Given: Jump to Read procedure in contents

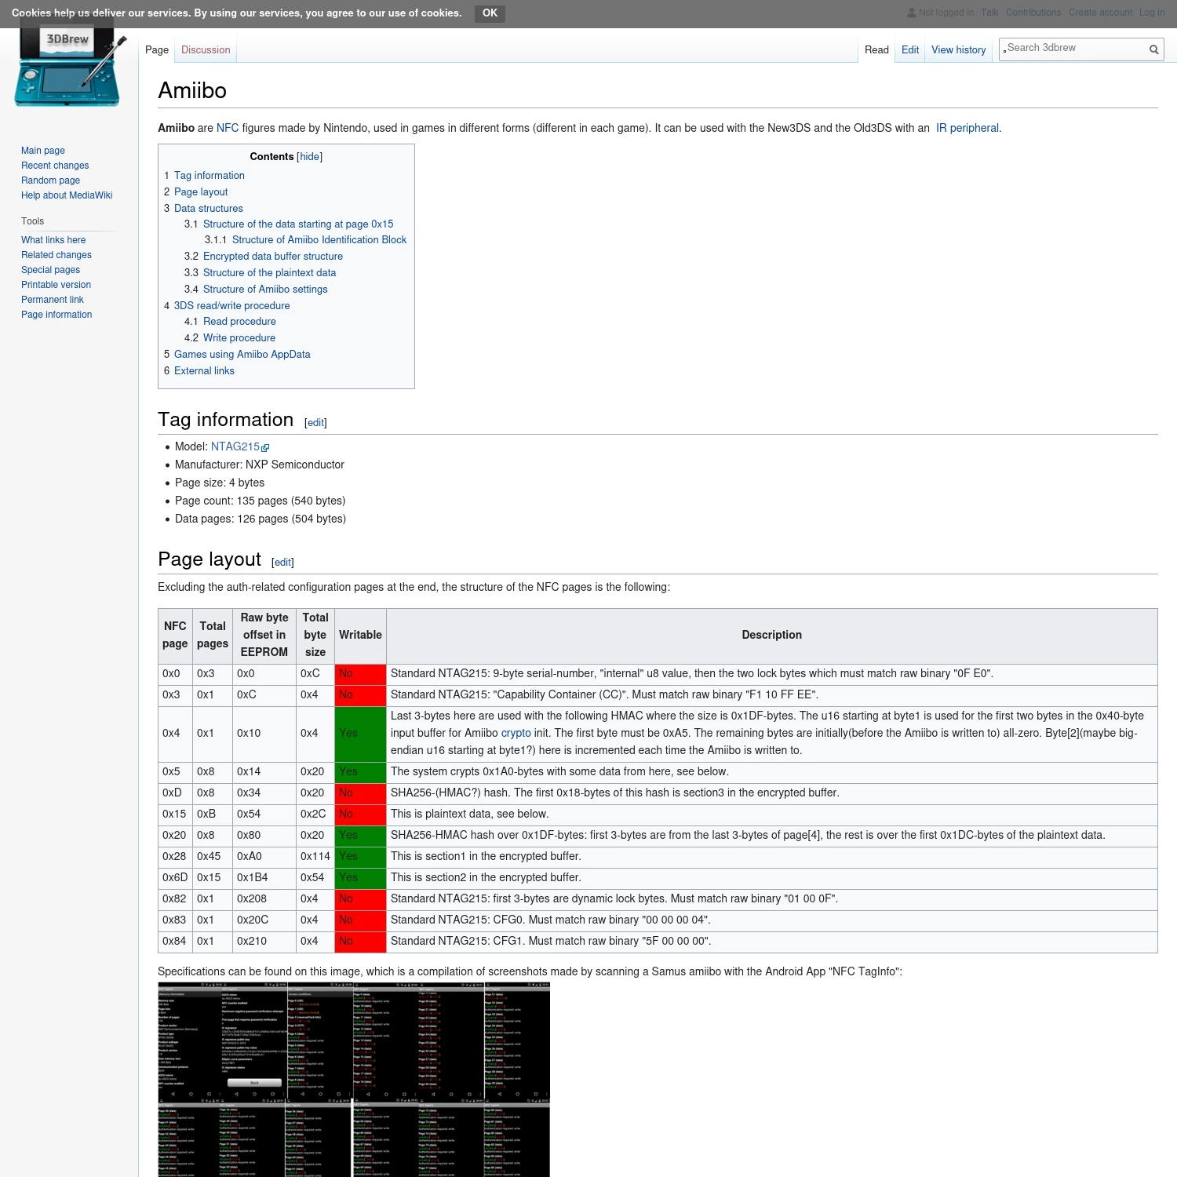Looking at the screenshot, I should [x=239, y=322].
